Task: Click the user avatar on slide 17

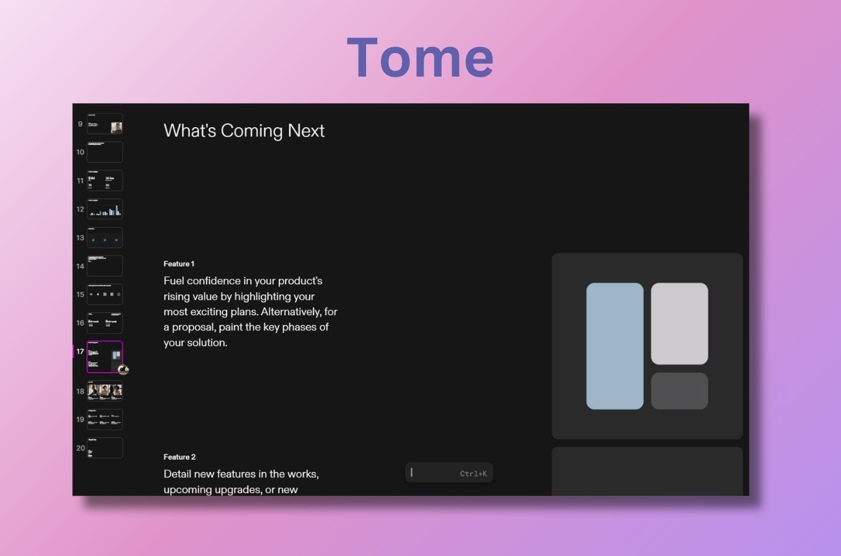Action: tap(123, 369)
